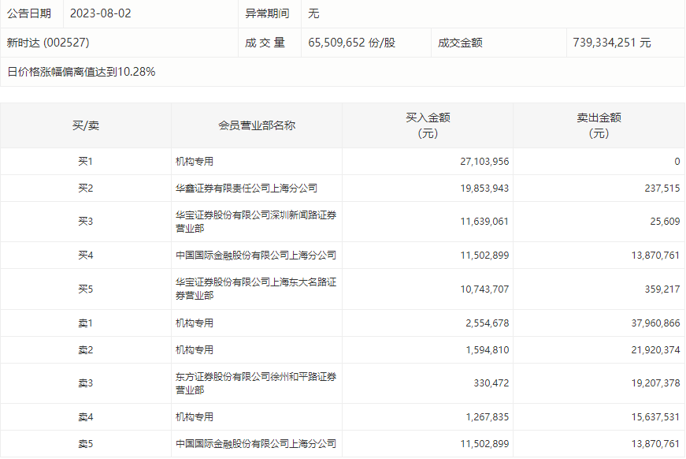Click 中国国际金融上海分公司 in 卖5 row
The image size is (686, 459).
click(256, 444)
